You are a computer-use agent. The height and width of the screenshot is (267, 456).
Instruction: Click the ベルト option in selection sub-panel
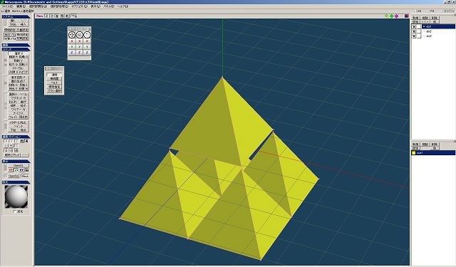pos(54,83)
